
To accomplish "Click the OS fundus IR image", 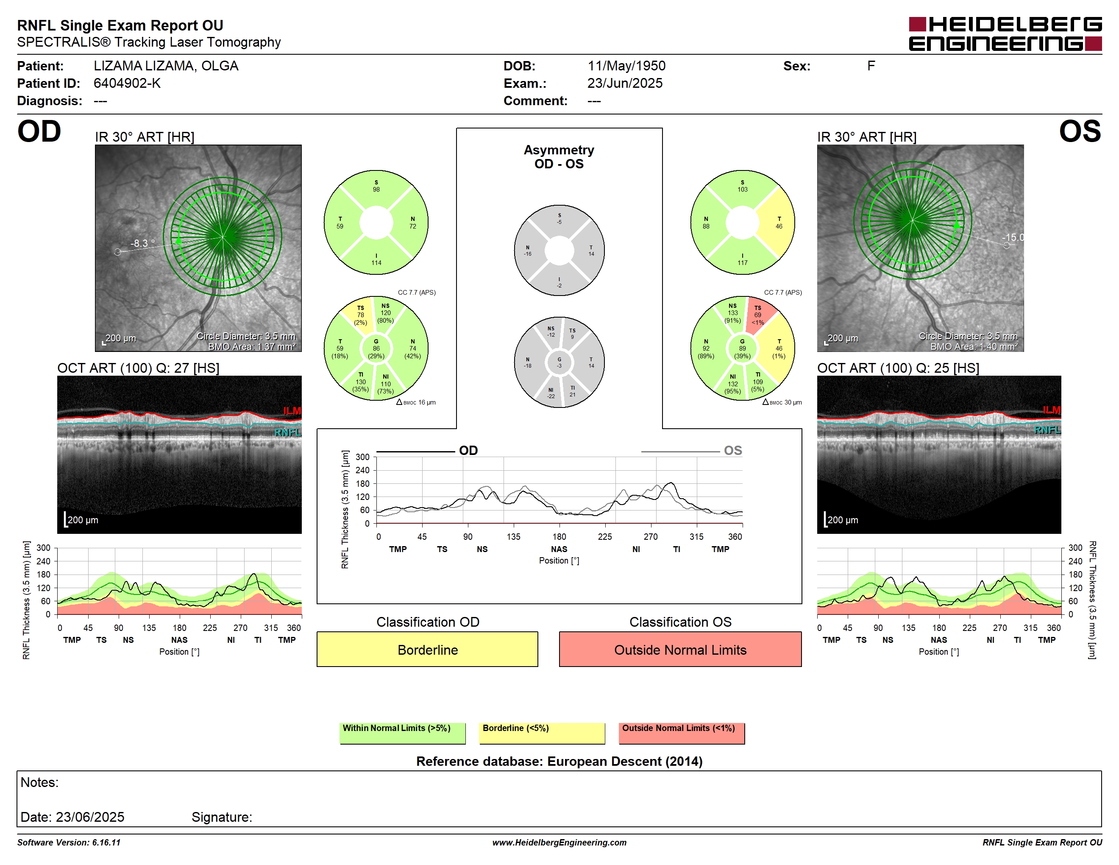I will (x=920, y=248).
